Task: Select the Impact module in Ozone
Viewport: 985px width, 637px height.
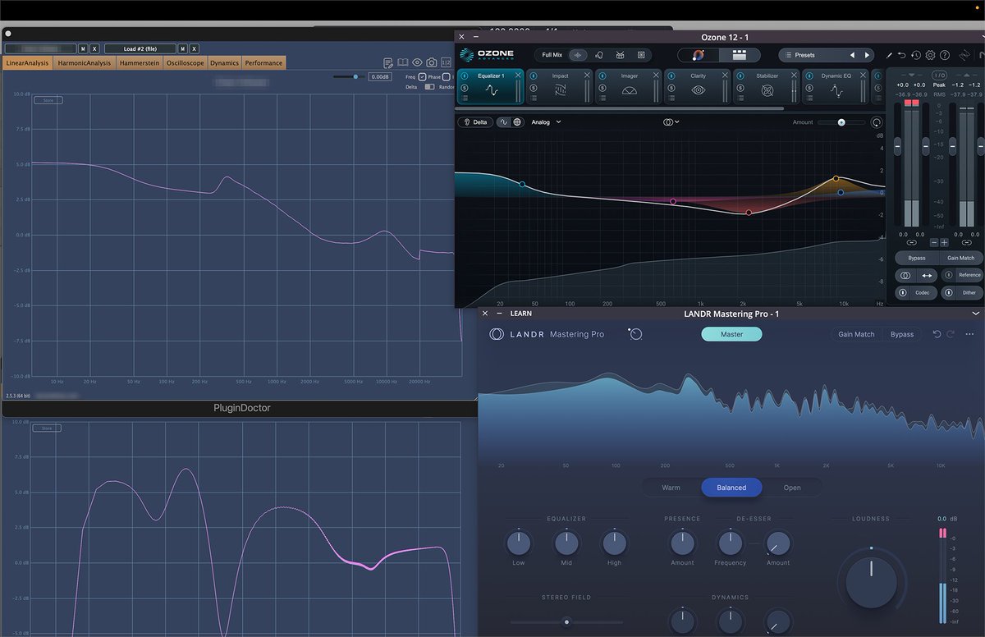Action: tap(560, 87)
